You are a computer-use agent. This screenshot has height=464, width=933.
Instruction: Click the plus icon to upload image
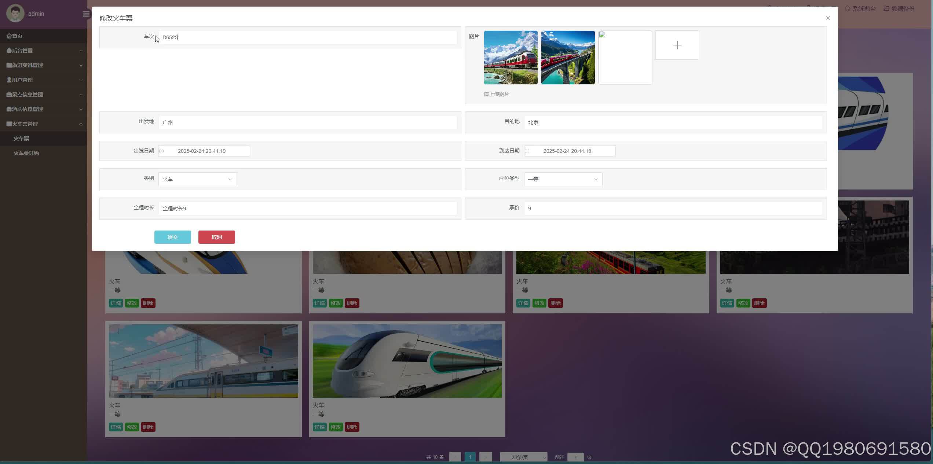[x=677, y=45]
